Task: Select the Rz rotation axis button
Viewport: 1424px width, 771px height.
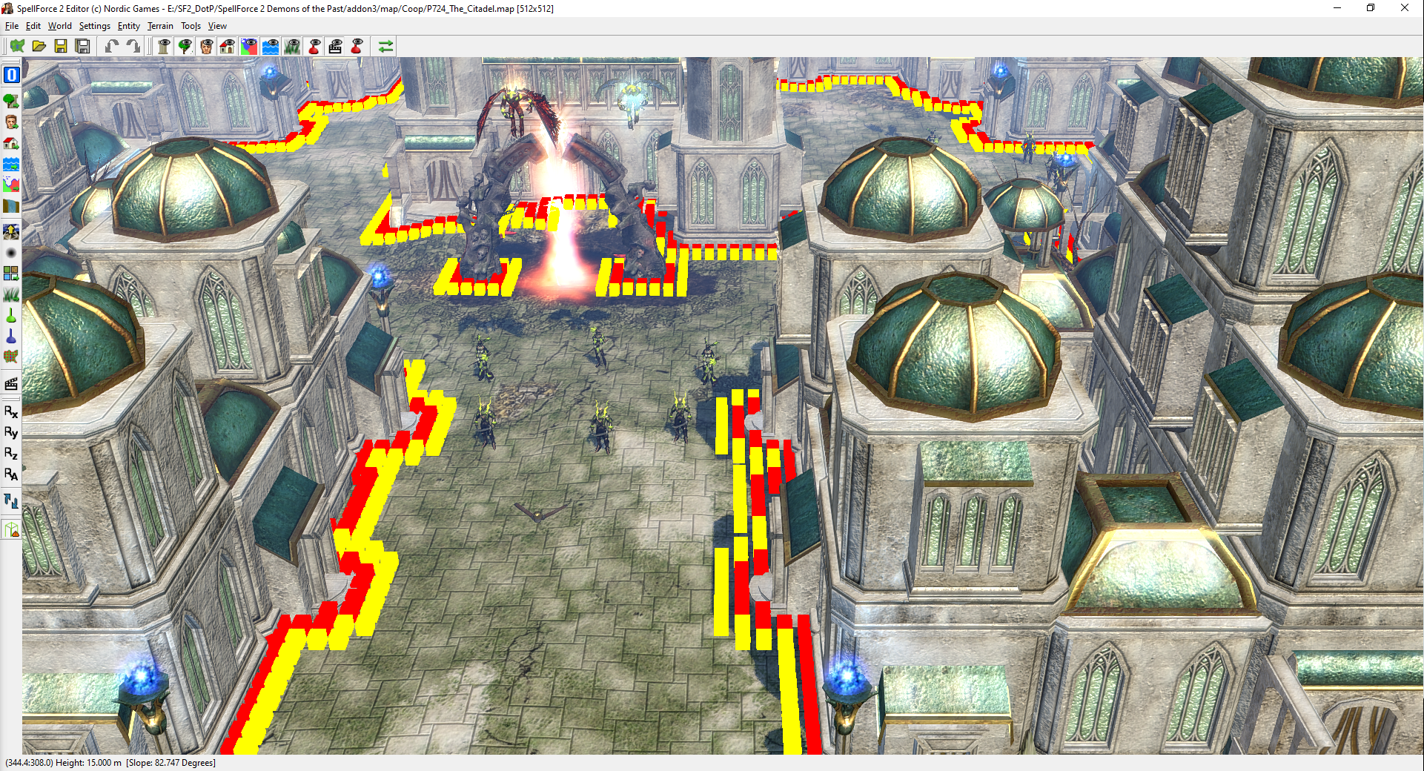Action: [11, 453]
